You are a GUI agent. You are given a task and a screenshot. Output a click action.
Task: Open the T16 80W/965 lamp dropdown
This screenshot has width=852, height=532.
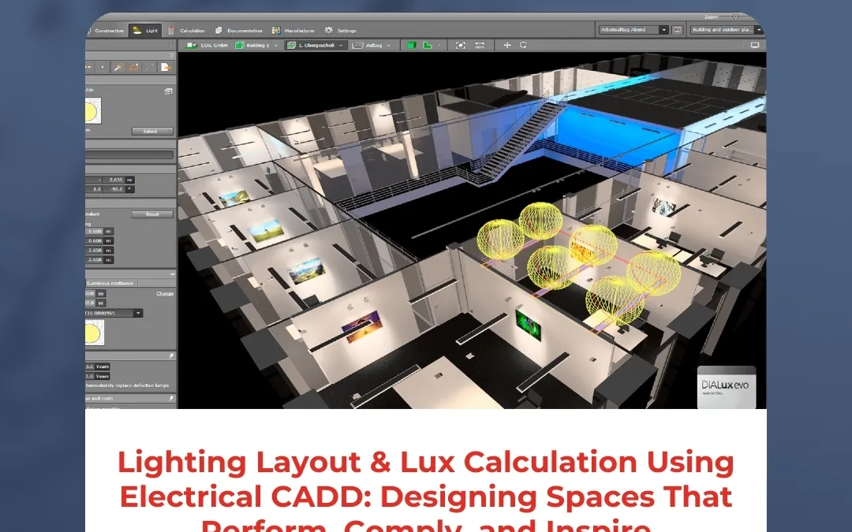click(139, 312)
